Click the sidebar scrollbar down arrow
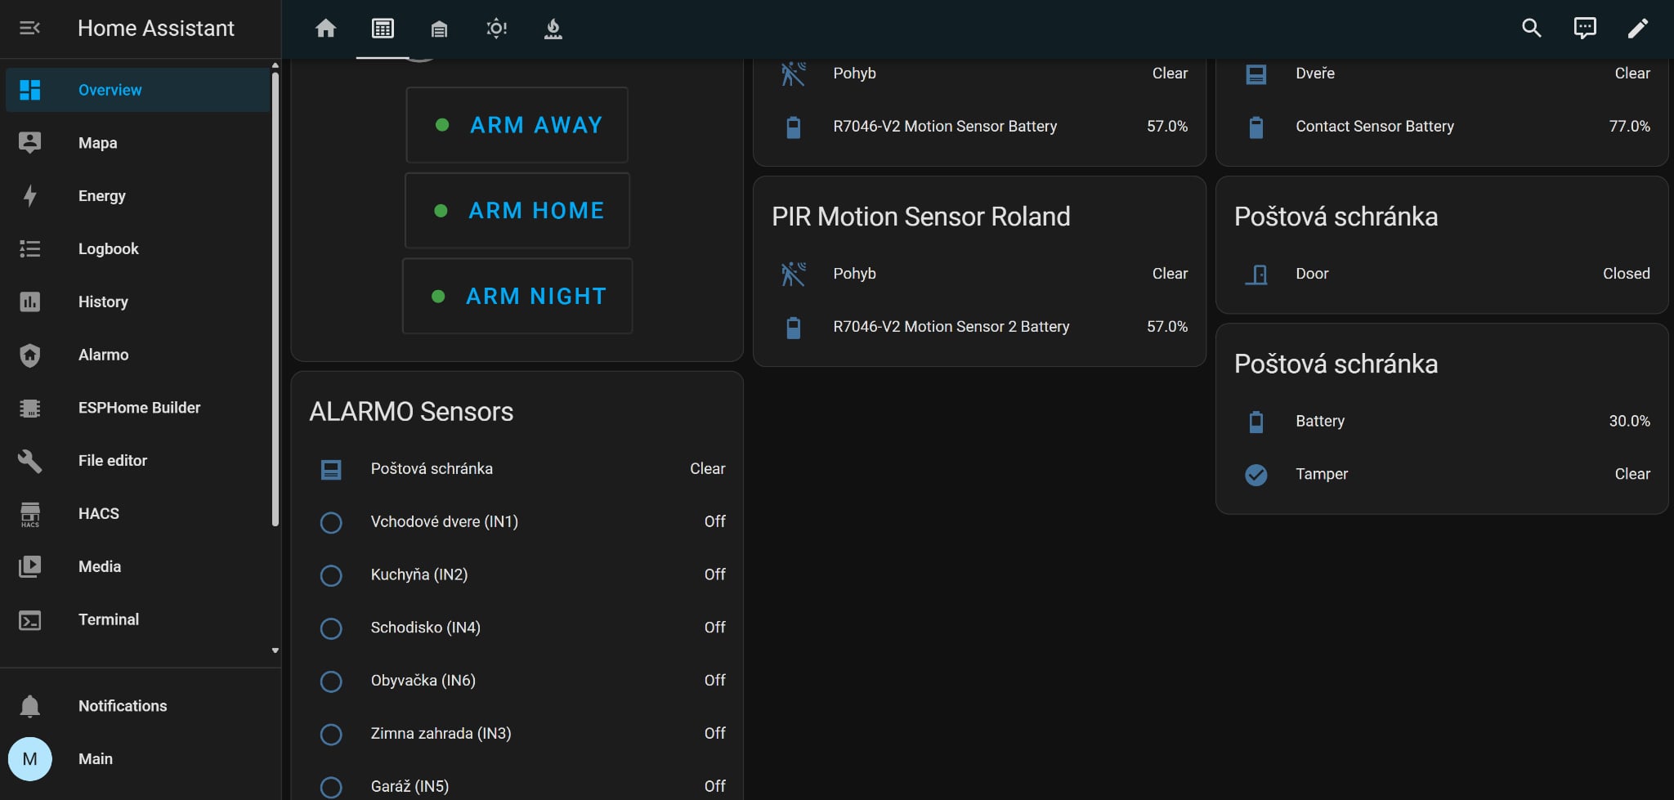Viewport: 1674px width, 800px height. [x=275, y=650]
